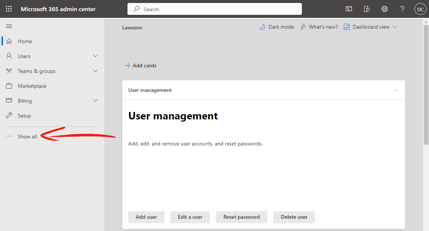
Task: Open User management card options ellipsis
Action: click(396, 90)
